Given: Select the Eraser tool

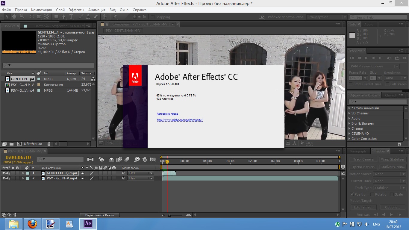Looking at the screenshot, I should (96, 17).
